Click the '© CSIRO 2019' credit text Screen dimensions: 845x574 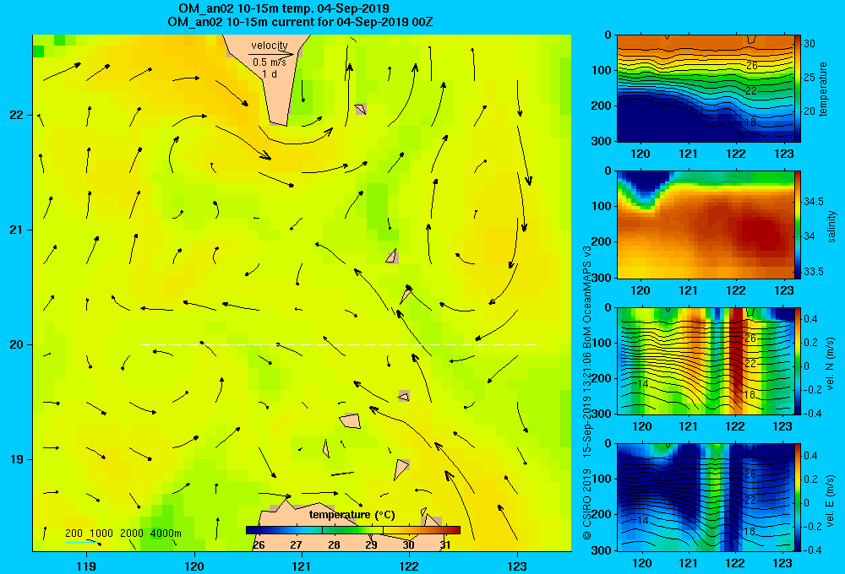(x=587, y=502)
